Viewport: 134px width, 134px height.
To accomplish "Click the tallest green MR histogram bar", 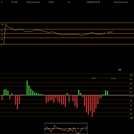I will click(x=27, y=88).
